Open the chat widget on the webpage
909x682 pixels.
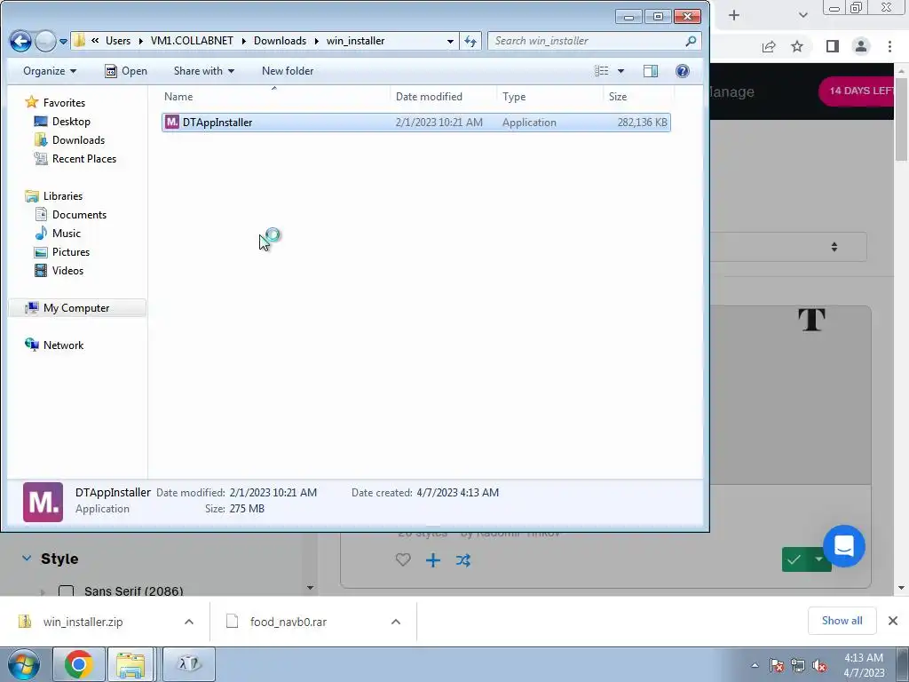click(x=844, y=546)
